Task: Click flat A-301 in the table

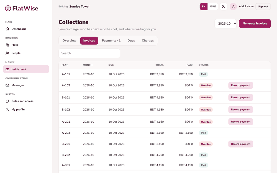Action: [x=66, y=165]
